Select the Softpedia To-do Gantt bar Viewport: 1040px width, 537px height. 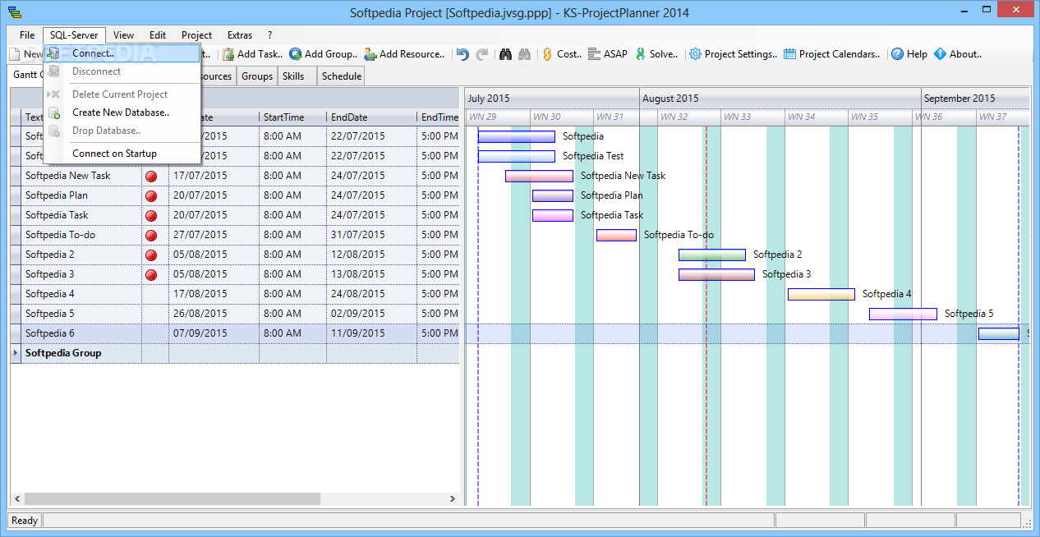coord(616,235)
